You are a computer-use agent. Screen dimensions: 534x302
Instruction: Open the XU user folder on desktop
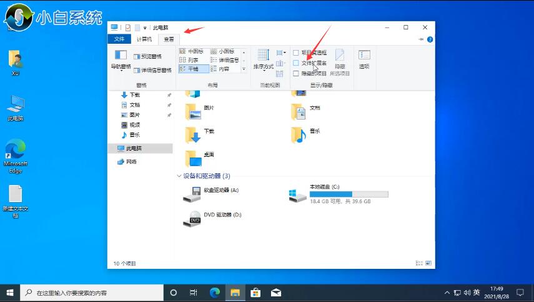[x=16, y=63]
